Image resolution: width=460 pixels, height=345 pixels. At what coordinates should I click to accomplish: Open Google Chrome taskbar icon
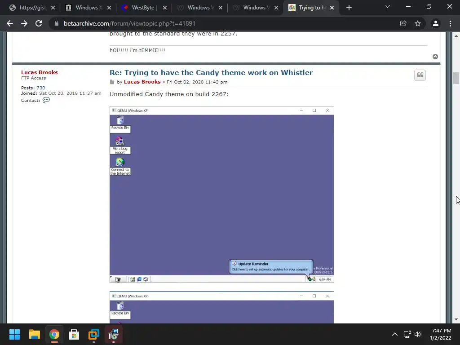point(54,334)
